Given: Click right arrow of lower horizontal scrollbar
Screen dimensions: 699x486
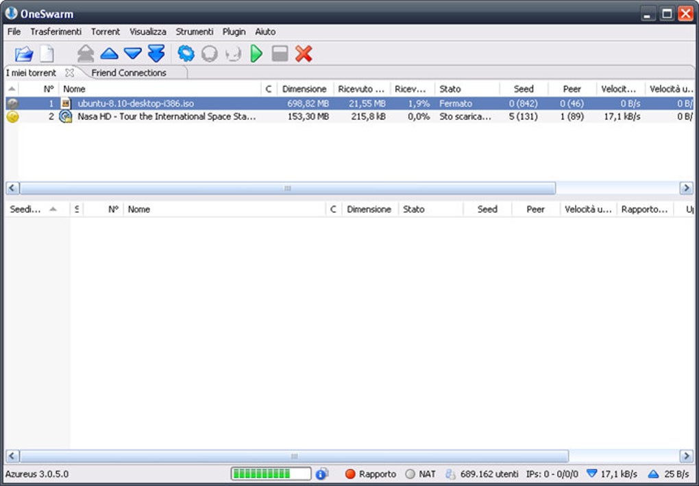Looking at the screenshot, I should coord(686,456).
